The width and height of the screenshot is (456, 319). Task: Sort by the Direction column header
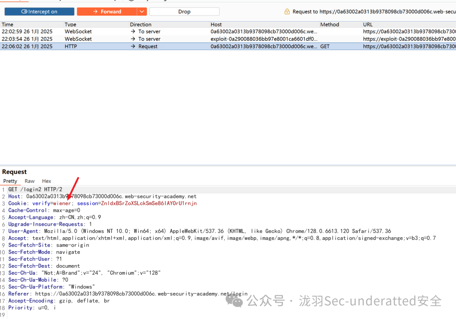(x=141, y=25)
